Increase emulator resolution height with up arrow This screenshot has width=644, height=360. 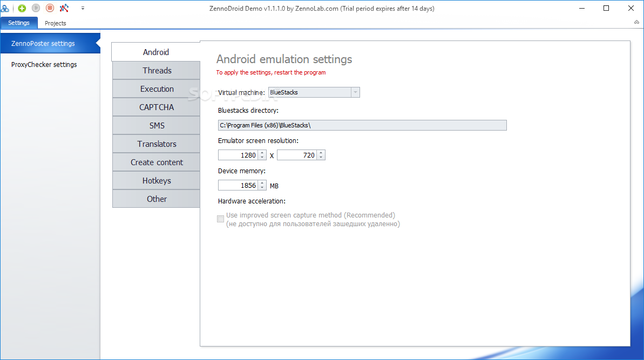pyautogui.click(x=321, y=153)
